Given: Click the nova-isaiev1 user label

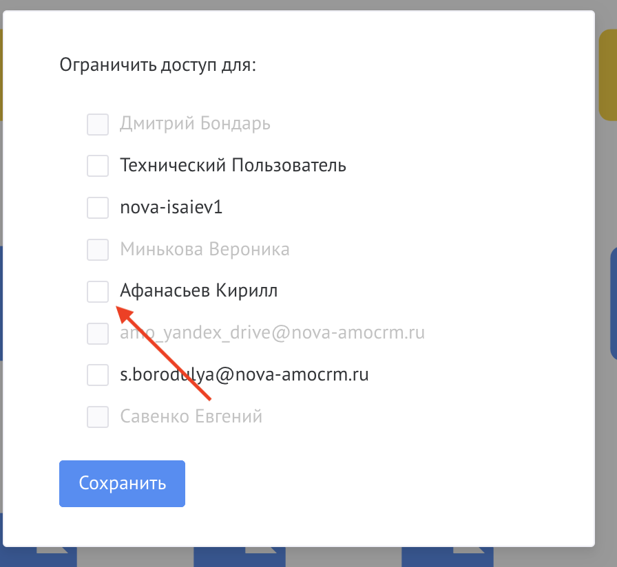Looking at the screenshot, I should pyautogui.click(x=171, y=207).
